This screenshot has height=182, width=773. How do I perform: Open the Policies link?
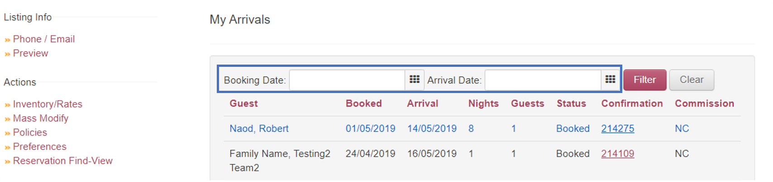pos(30,133)
